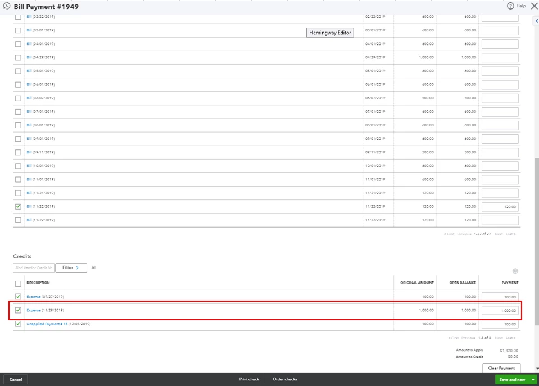Toggle the select-all checkbox in Credits header
Screen dimensions: 539x386
[18, 284]
